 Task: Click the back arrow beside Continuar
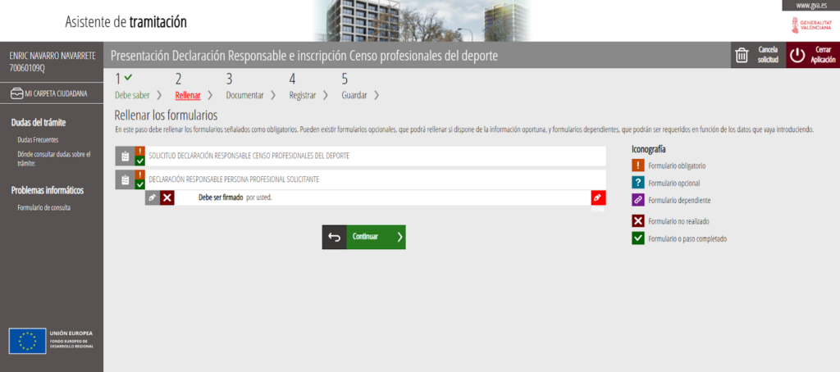click(334, 237)
